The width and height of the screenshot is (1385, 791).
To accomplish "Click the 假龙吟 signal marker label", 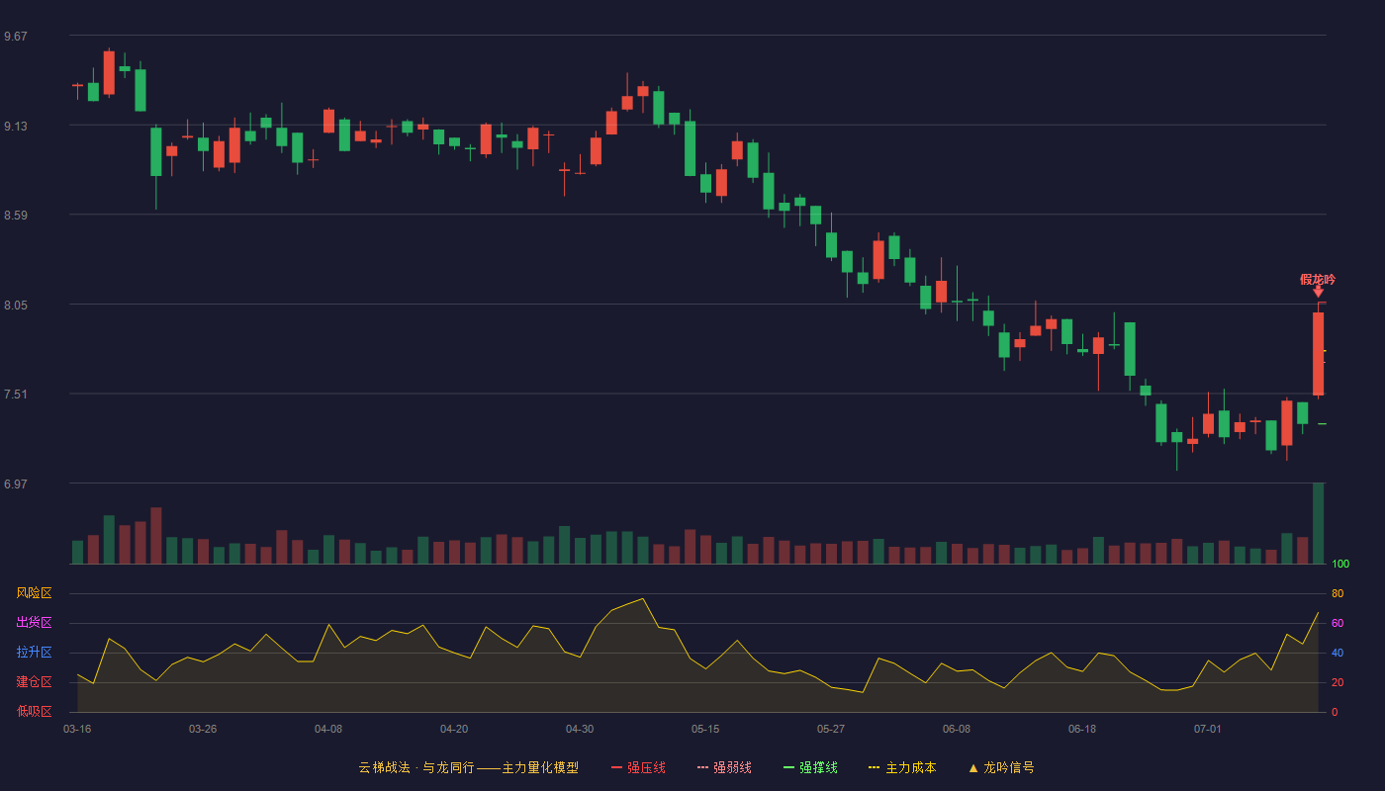I will pos(1318,280).
